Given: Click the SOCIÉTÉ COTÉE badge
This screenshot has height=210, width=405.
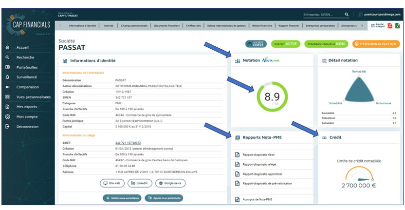Looking at the screenshot, I should click(256, 44).
